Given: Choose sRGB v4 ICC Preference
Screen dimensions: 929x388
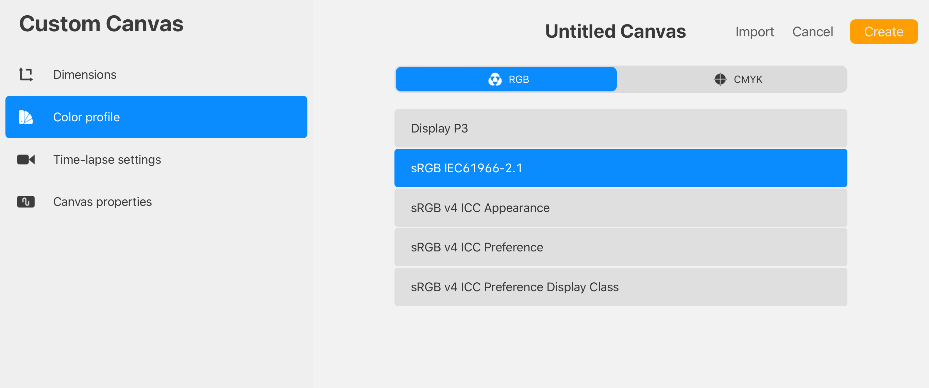Looking at the screenshot, I should pos(621,247).
